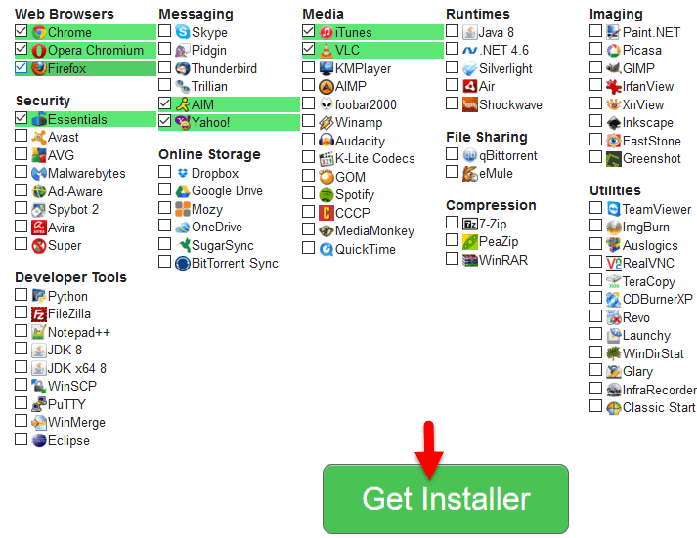Click the JDK x64 8 label
This screenshot has height=538, width=697.
(77, 368)
